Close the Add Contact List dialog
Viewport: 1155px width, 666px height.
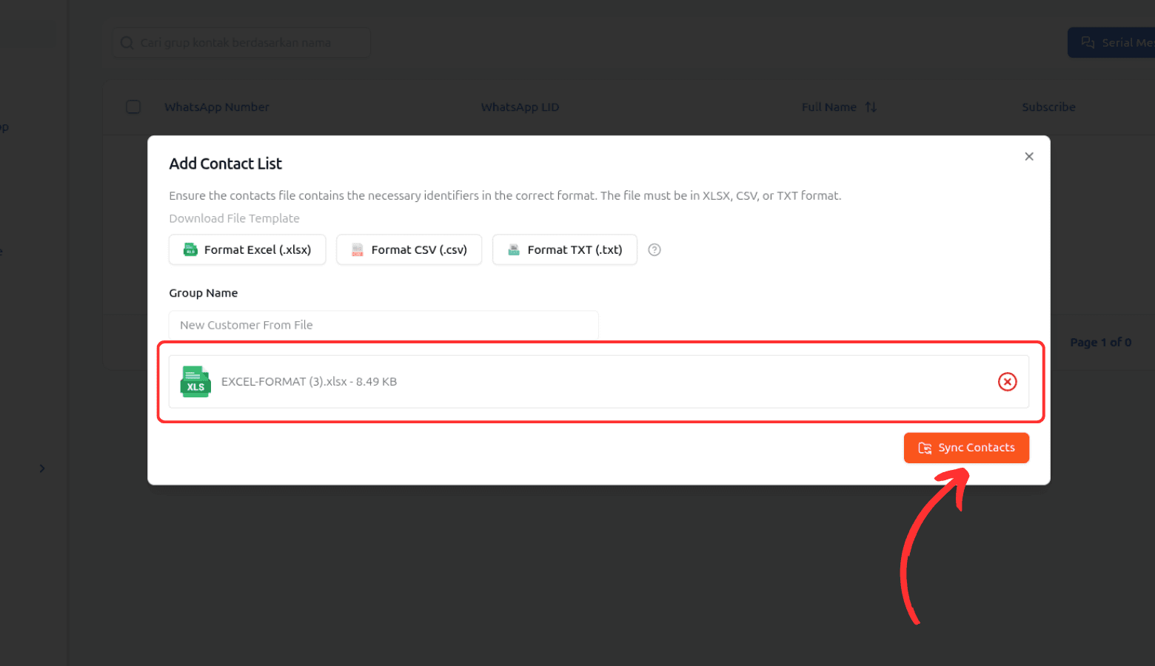pos(1028,156)
